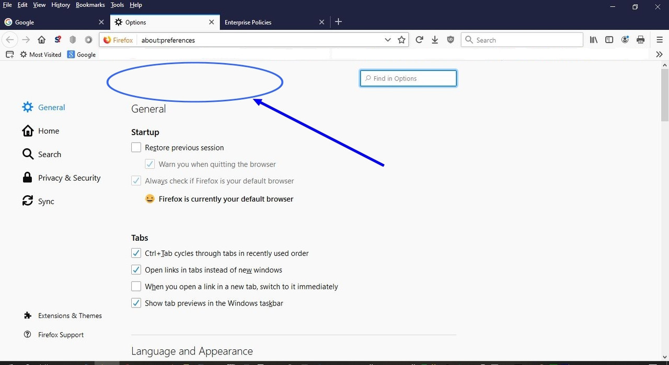Open the Search preferences category
Screen dimensions: 669x365
pyautogui.click(x=42, y=154)
